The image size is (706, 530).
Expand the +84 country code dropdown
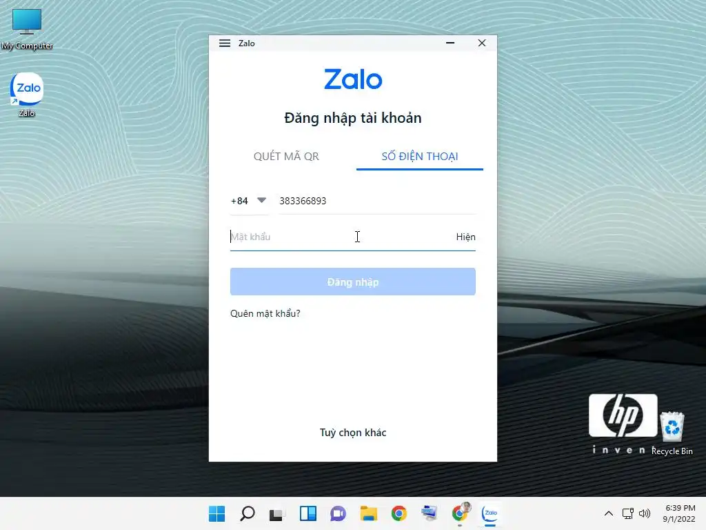coord(248,201)
